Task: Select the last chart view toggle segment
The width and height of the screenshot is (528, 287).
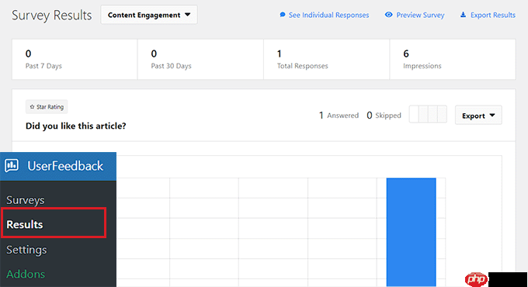Action: tap(442, 114)
